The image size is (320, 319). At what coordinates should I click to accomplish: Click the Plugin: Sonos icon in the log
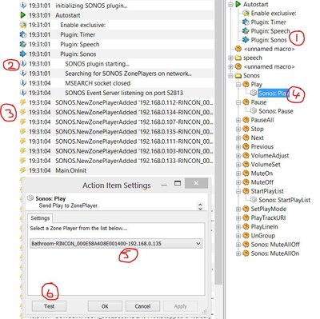coord(23,54)
